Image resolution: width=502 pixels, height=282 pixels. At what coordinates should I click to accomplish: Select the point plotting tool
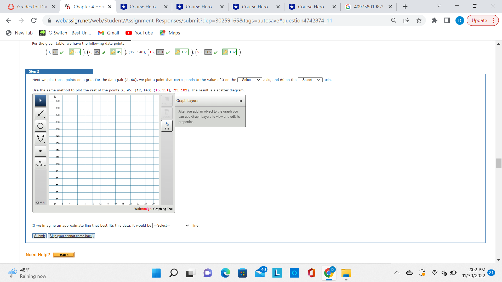point(41,151)
